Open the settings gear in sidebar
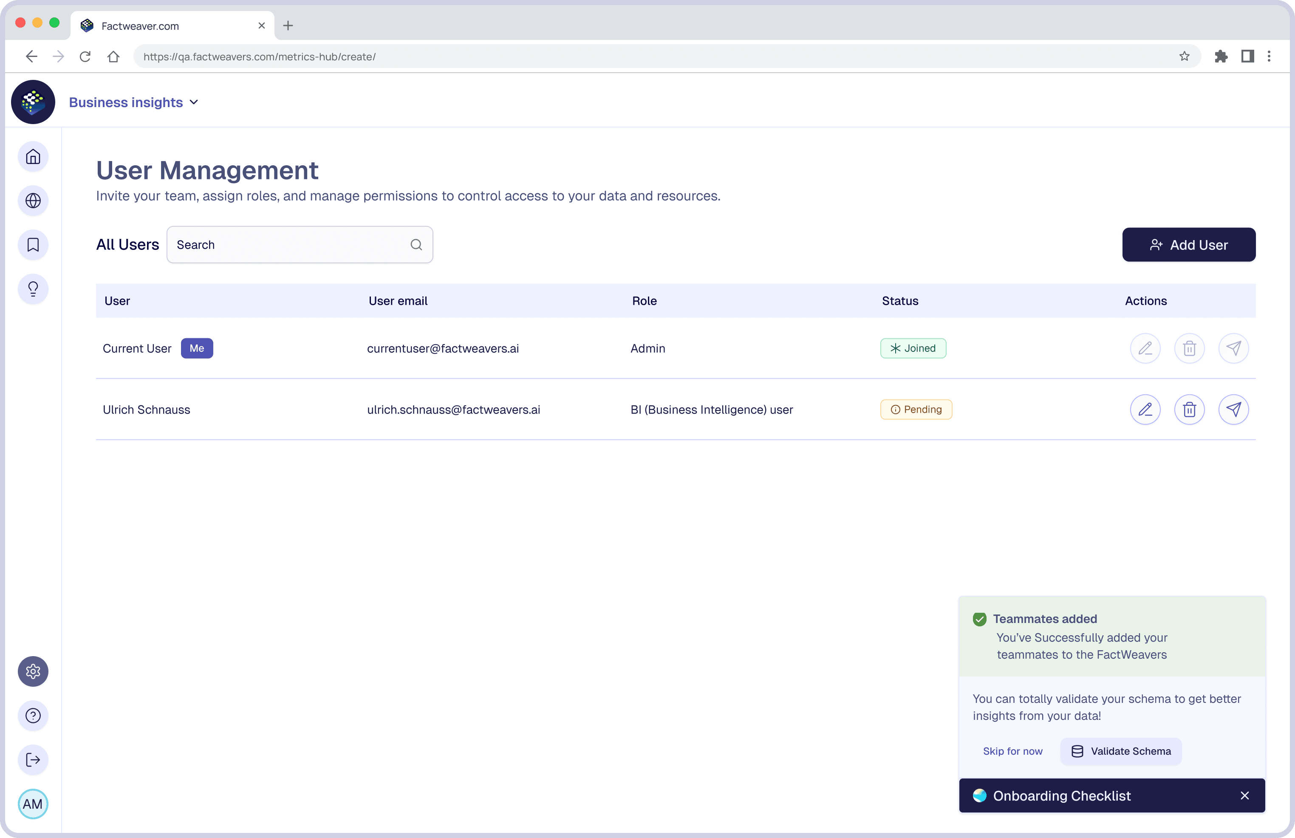 pyautogui.click(x=33, y=671)
